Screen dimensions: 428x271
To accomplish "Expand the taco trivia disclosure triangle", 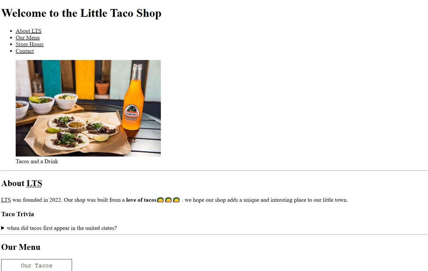I will (3, 228).
